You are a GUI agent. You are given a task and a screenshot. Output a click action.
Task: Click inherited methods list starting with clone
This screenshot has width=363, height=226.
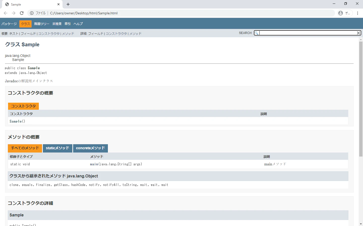[89, 185]
